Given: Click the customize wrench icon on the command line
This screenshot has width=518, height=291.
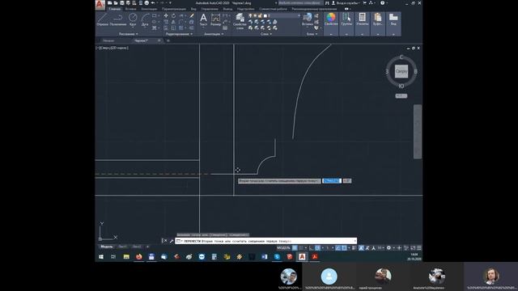Looking at the screenshot, I should pos(172,241).
